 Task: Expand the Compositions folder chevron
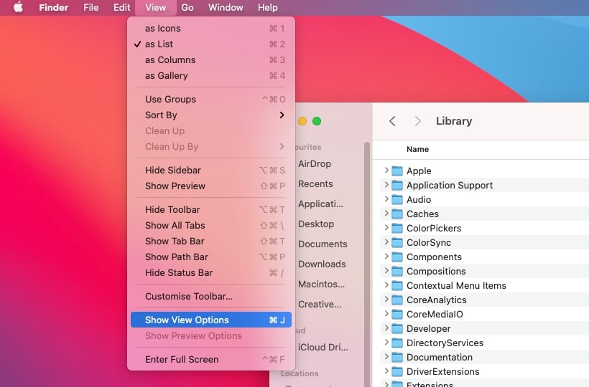(386, 270)
